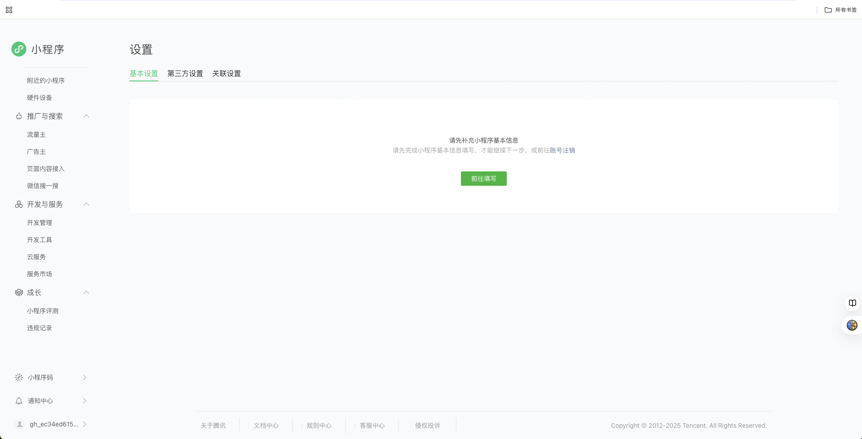Open 硬件设备 in the sidebar
Image resolution: width=862 pixels, height=439 pixels.
pyautogui.click(x=40, y=98)
